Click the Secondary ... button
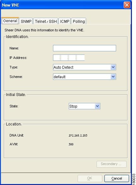Screen dimensions: 136x185 (111, 164)
